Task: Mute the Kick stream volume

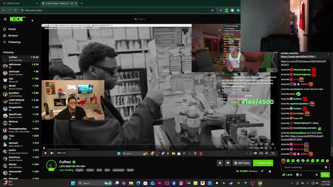Action: (x=52, y=153)
